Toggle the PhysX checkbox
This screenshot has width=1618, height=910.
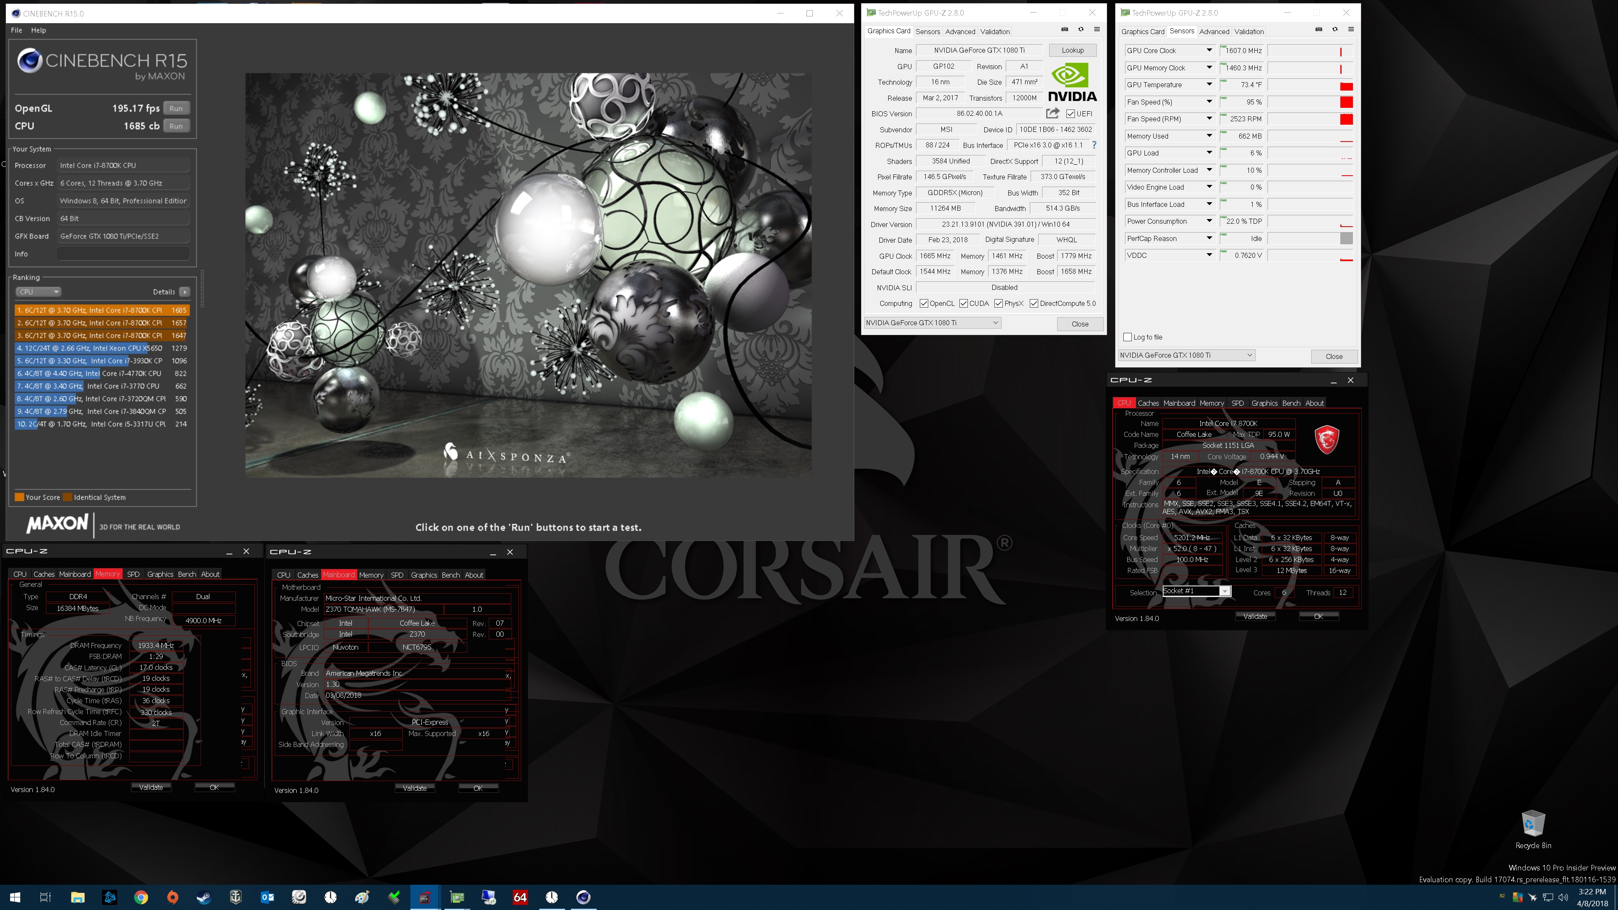(x=999, y=303)
